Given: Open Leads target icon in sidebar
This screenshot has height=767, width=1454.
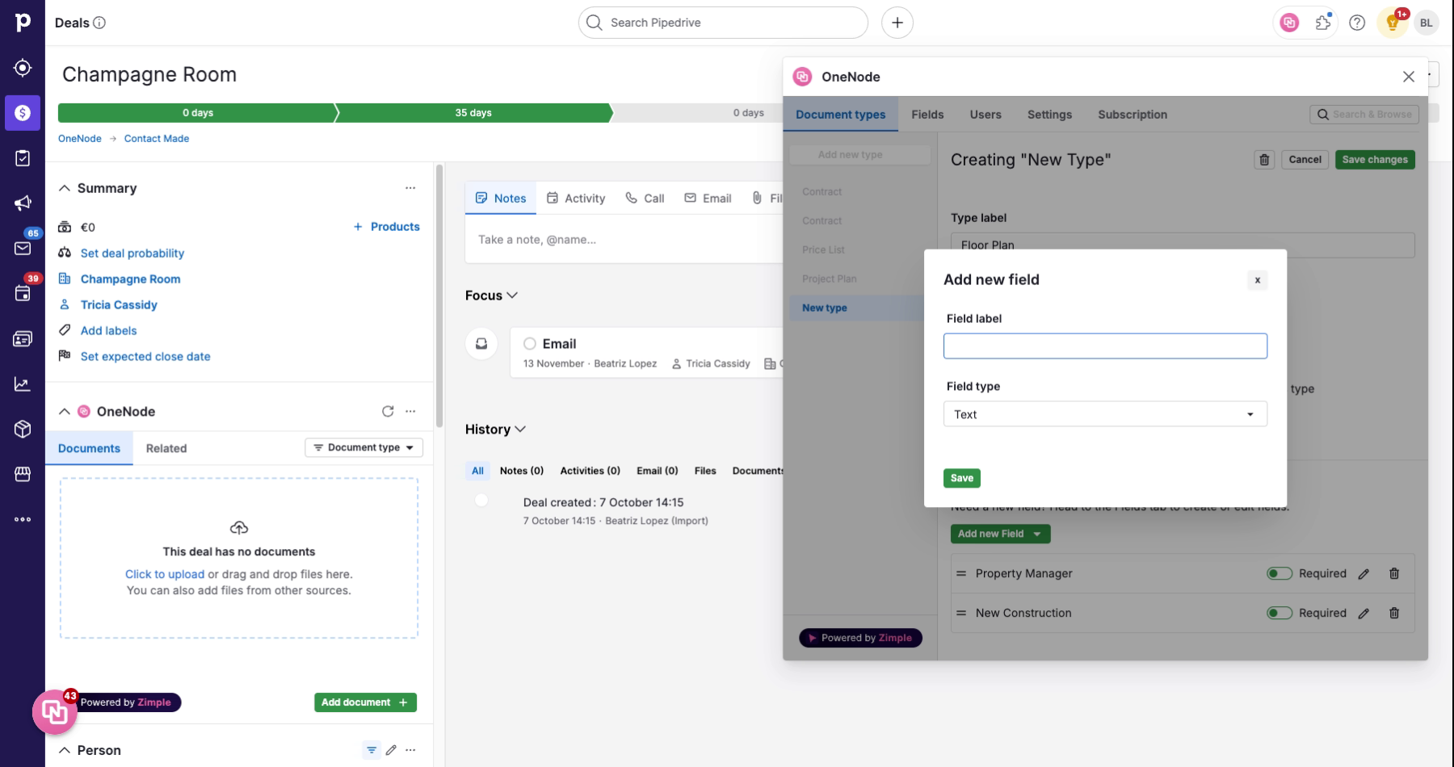Looking at the screenshot, I should point(23,68).
